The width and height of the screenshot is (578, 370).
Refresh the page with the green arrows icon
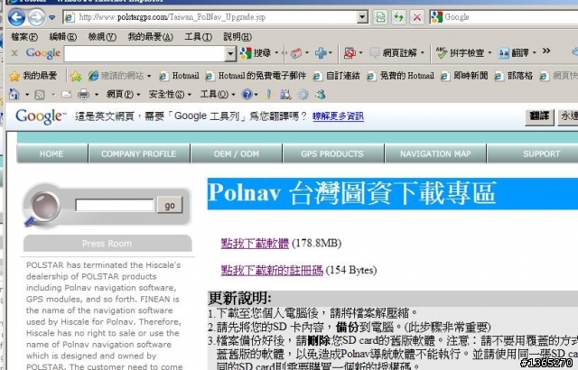point(399,17)
